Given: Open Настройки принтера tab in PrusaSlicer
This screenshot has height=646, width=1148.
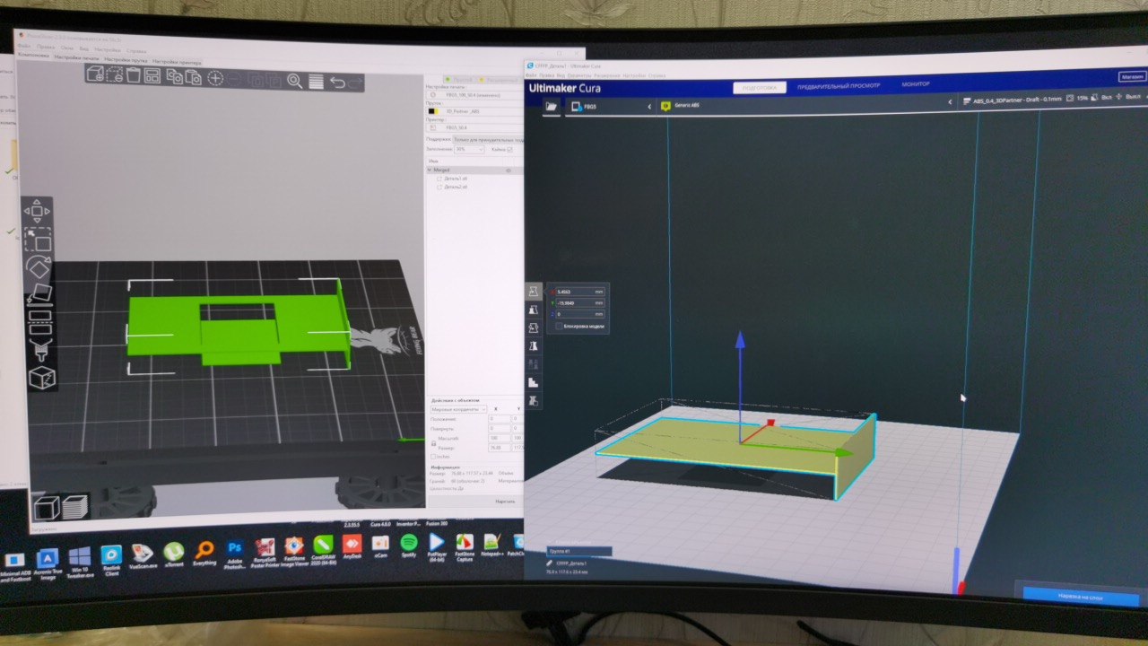Looking at the screenshot, I should (x=176, y=61).
